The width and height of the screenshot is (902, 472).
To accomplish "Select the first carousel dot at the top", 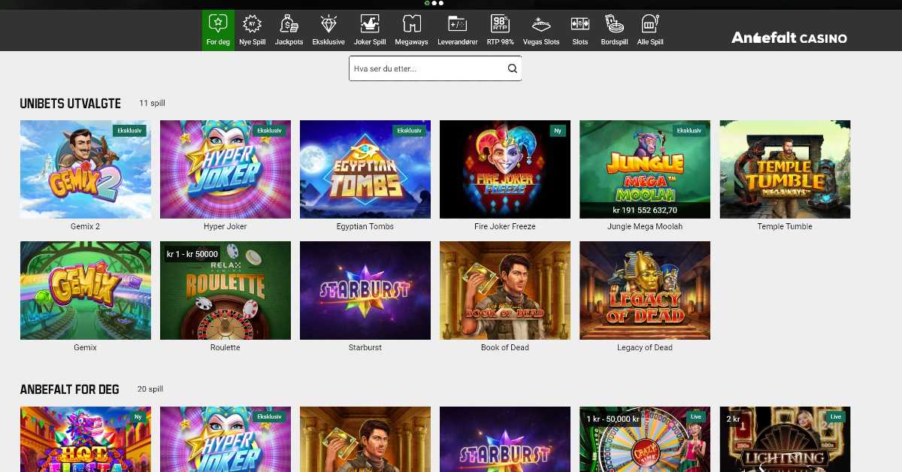I will pos(427,3).
